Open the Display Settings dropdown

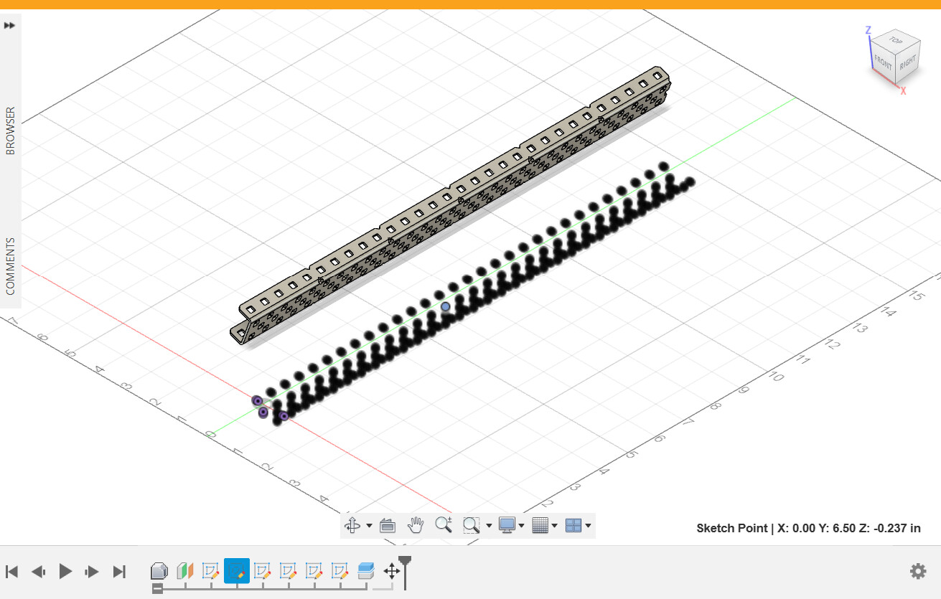(521, 525)
